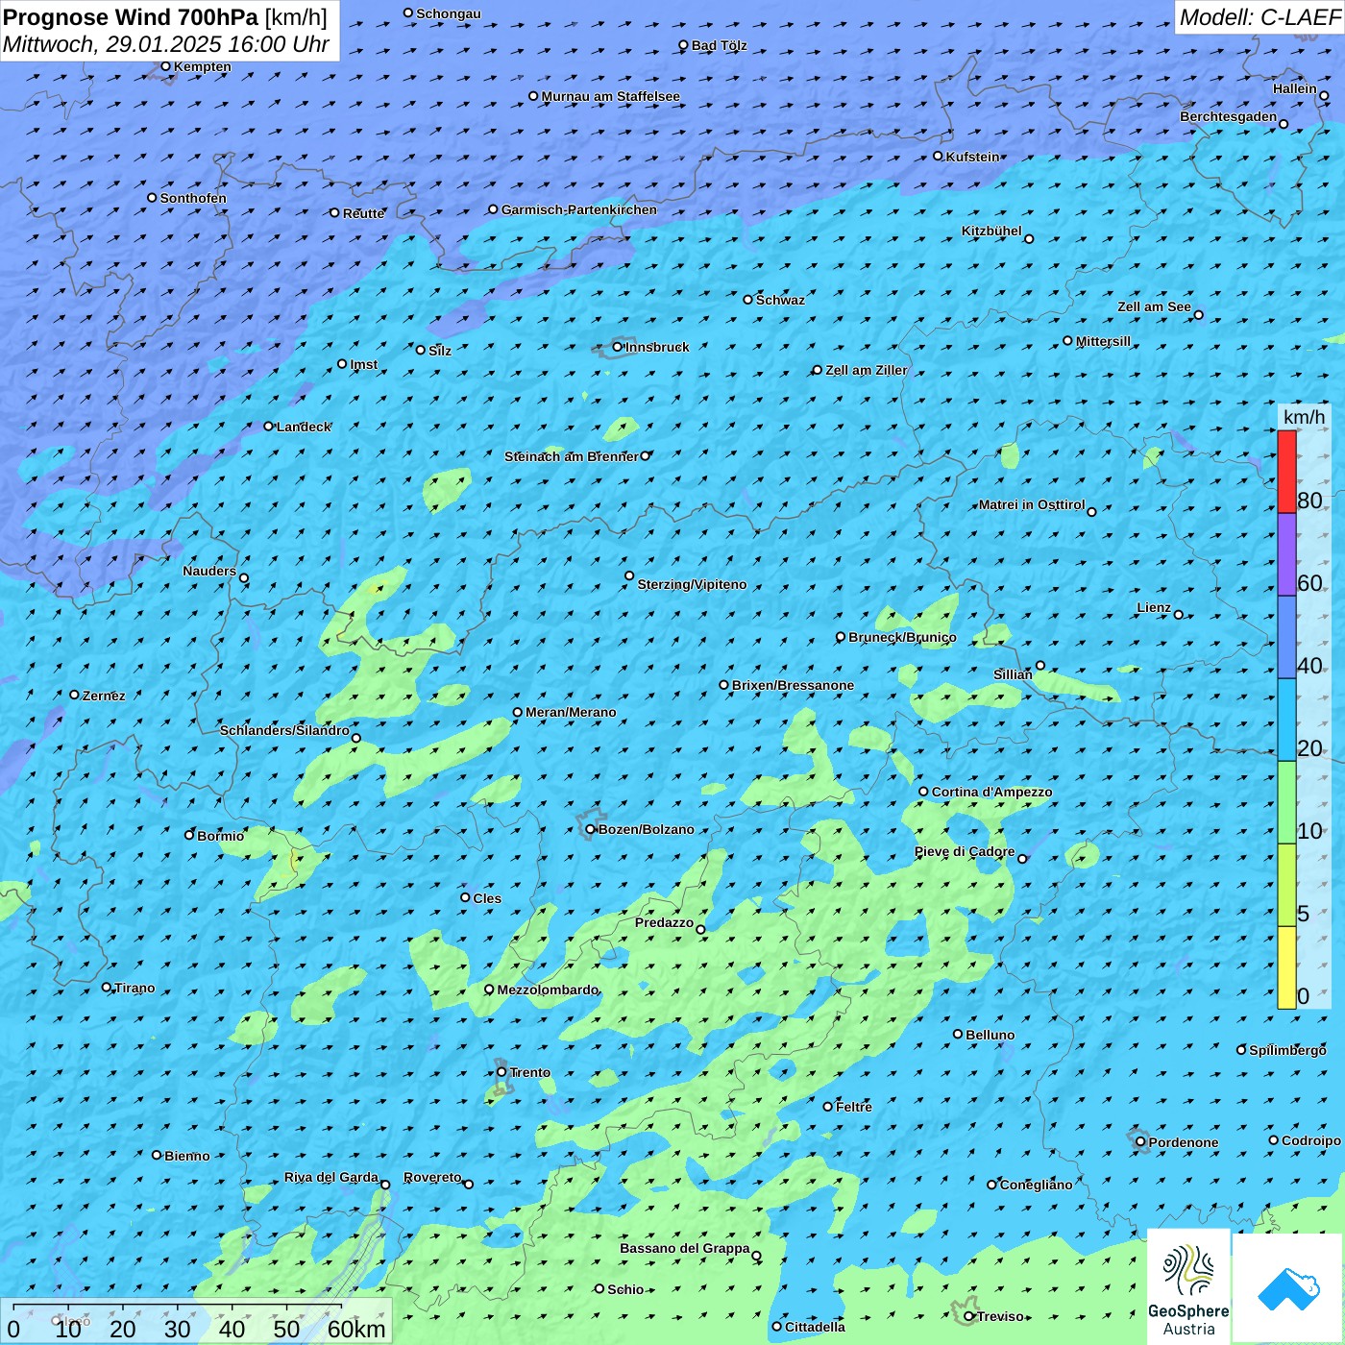Click the red segment of the km/h legend

(1286, 472)
